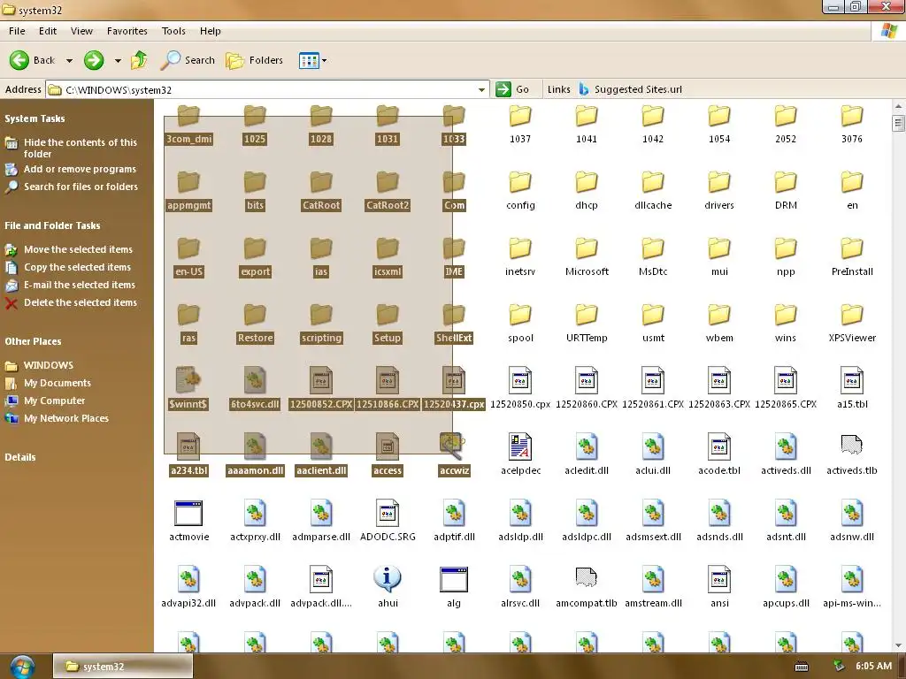Open the Search pane
Screen dimensions: 906x679
(x=188, y=60)
